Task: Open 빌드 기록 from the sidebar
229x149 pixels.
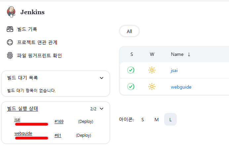Action: [x=27, y=29]
